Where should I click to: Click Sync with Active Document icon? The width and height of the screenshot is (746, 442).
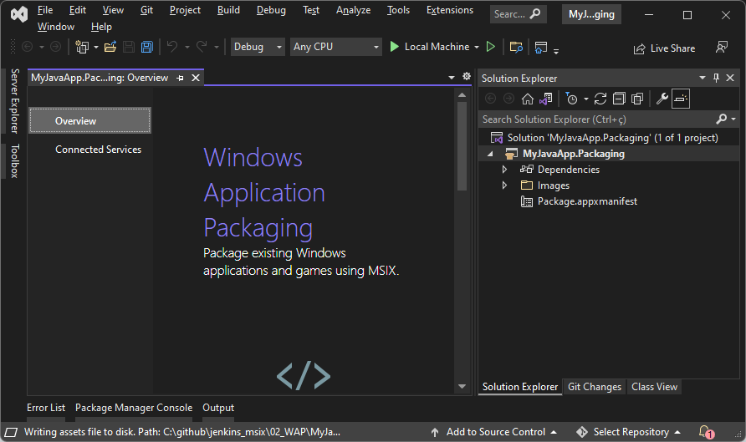pos(600,99)
